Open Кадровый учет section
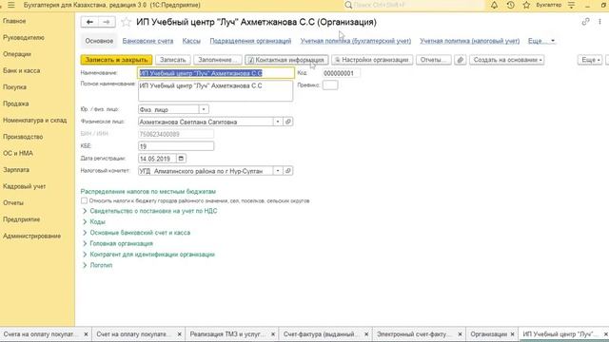Screen dimensions: 609x342 point(25,186)
